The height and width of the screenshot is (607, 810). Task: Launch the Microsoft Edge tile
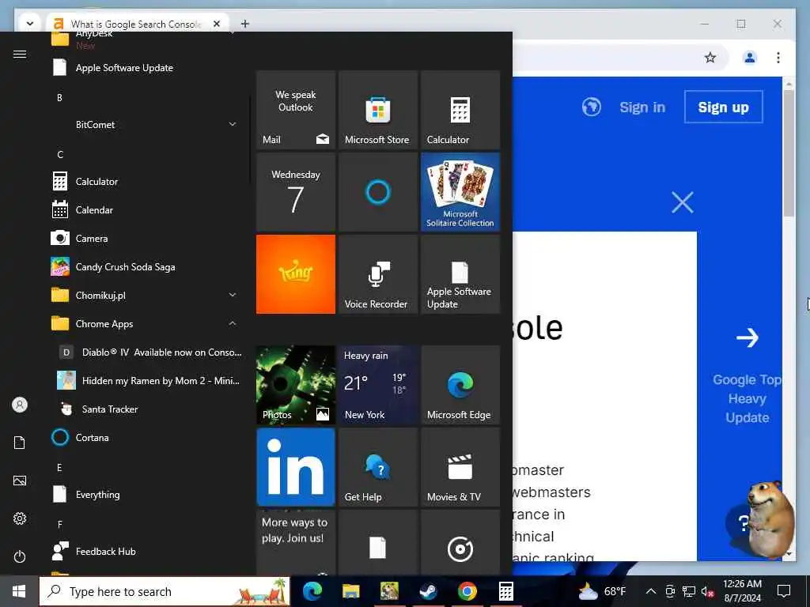tap(460, 385)
